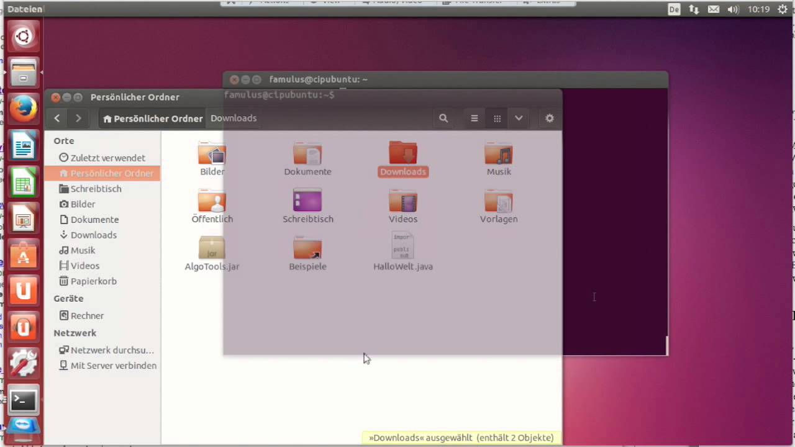Click the famulus@cipubuntu:~$ prompt in terminal
The height and width of the screenshot is (447, 795).
(x=279, y=95)
